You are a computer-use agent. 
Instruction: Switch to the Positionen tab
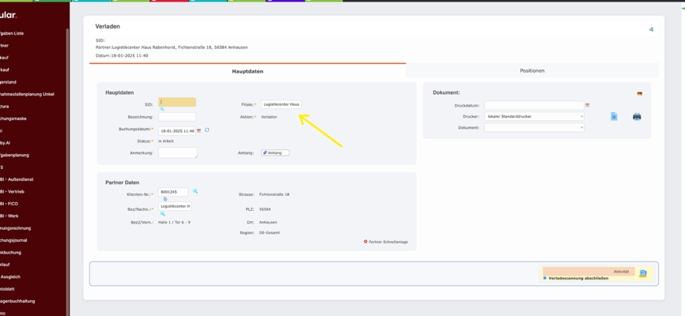coord(532,71)
